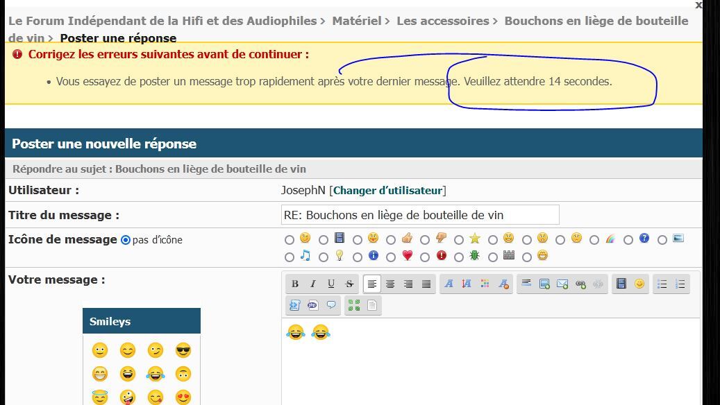Insert a bulleted list
Image resolution: width=720 pixels, height=405 pixels.
pyautogui.click(x=662, y=284)
